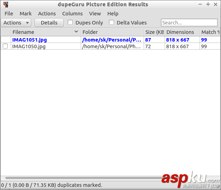Click the duplicates marked status text
This screenshot has height=190, width=221.
(x=51, y=185)
